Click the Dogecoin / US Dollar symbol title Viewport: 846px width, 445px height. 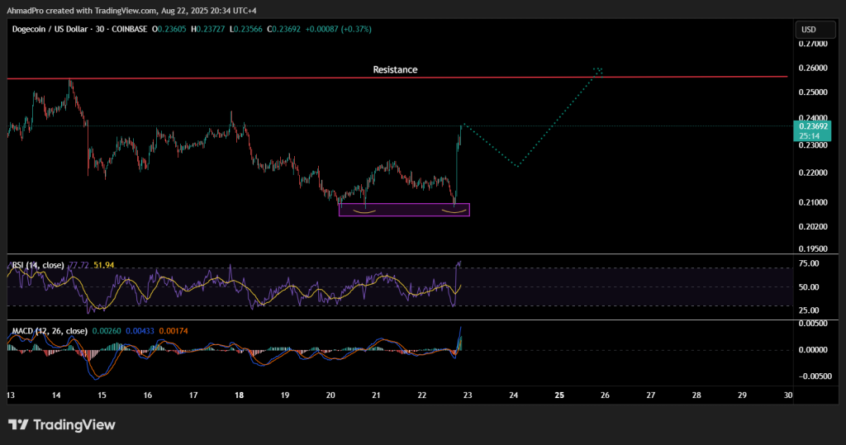point(58,29)
